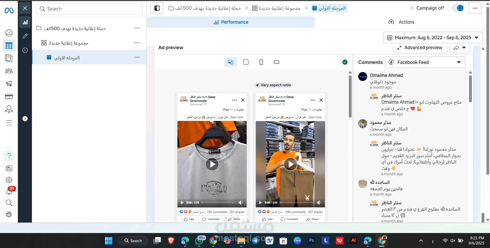The height and width of the screenshot is (248, 490).
Task: Click the Vary aspect ratio button
Action: pyautogui.click(x=273, y=85)
